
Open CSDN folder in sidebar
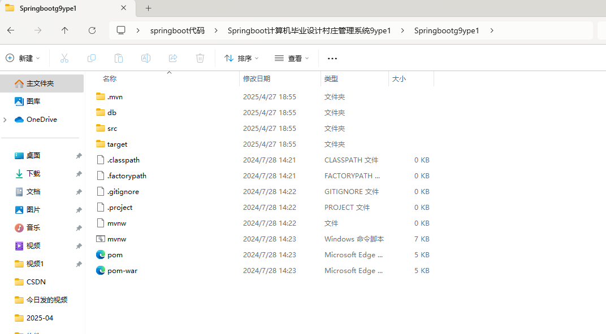pyautogui.click(x=36, y=282)
